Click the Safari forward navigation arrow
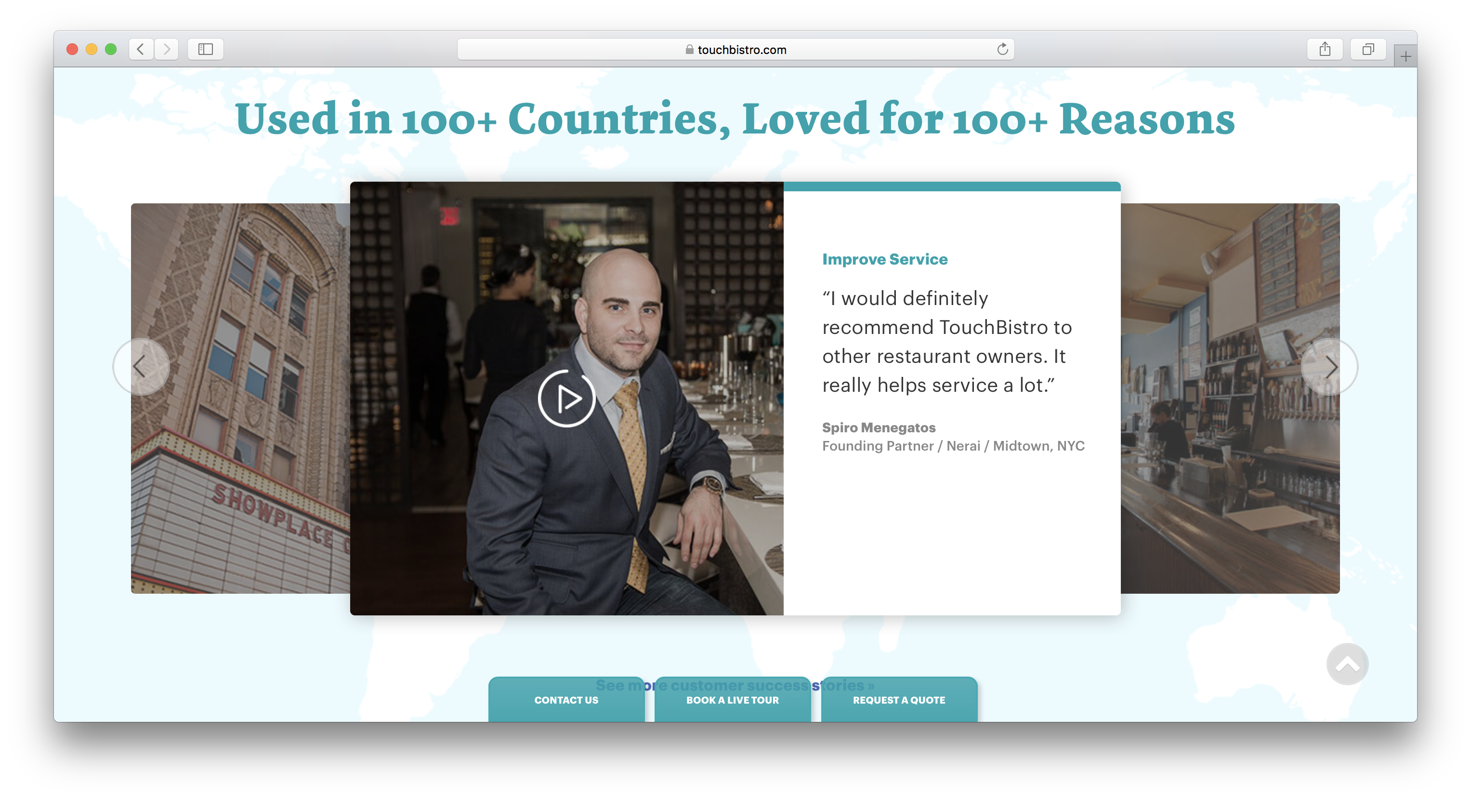This screenshot has width=1471, height=799. tap(166, 49)
